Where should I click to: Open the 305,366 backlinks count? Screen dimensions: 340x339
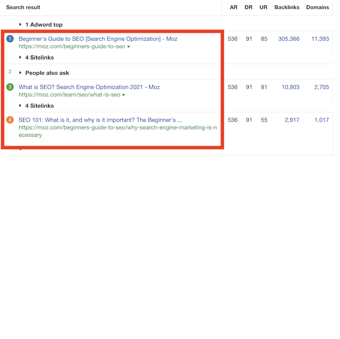click(289, 39)
